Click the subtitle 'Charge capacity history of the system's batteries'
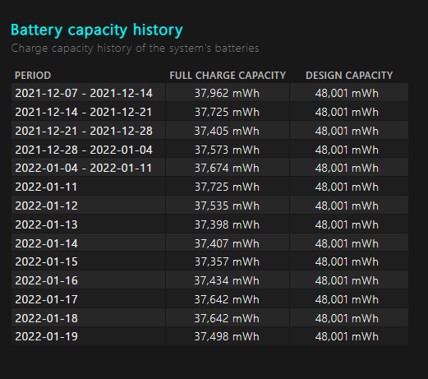The image size is (428, 379). (x=135, y=49)
